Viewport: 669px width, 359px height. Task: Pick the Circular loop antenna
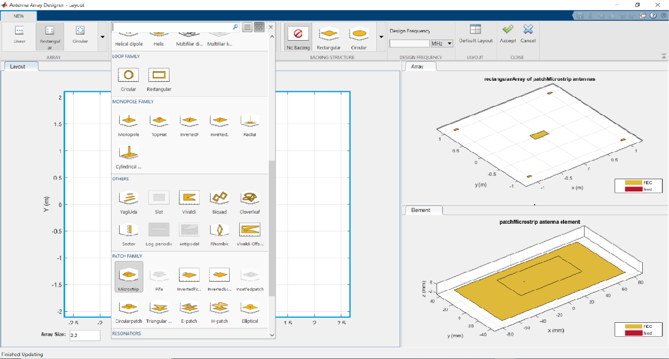pyautogui.click(x=129, y=78)
